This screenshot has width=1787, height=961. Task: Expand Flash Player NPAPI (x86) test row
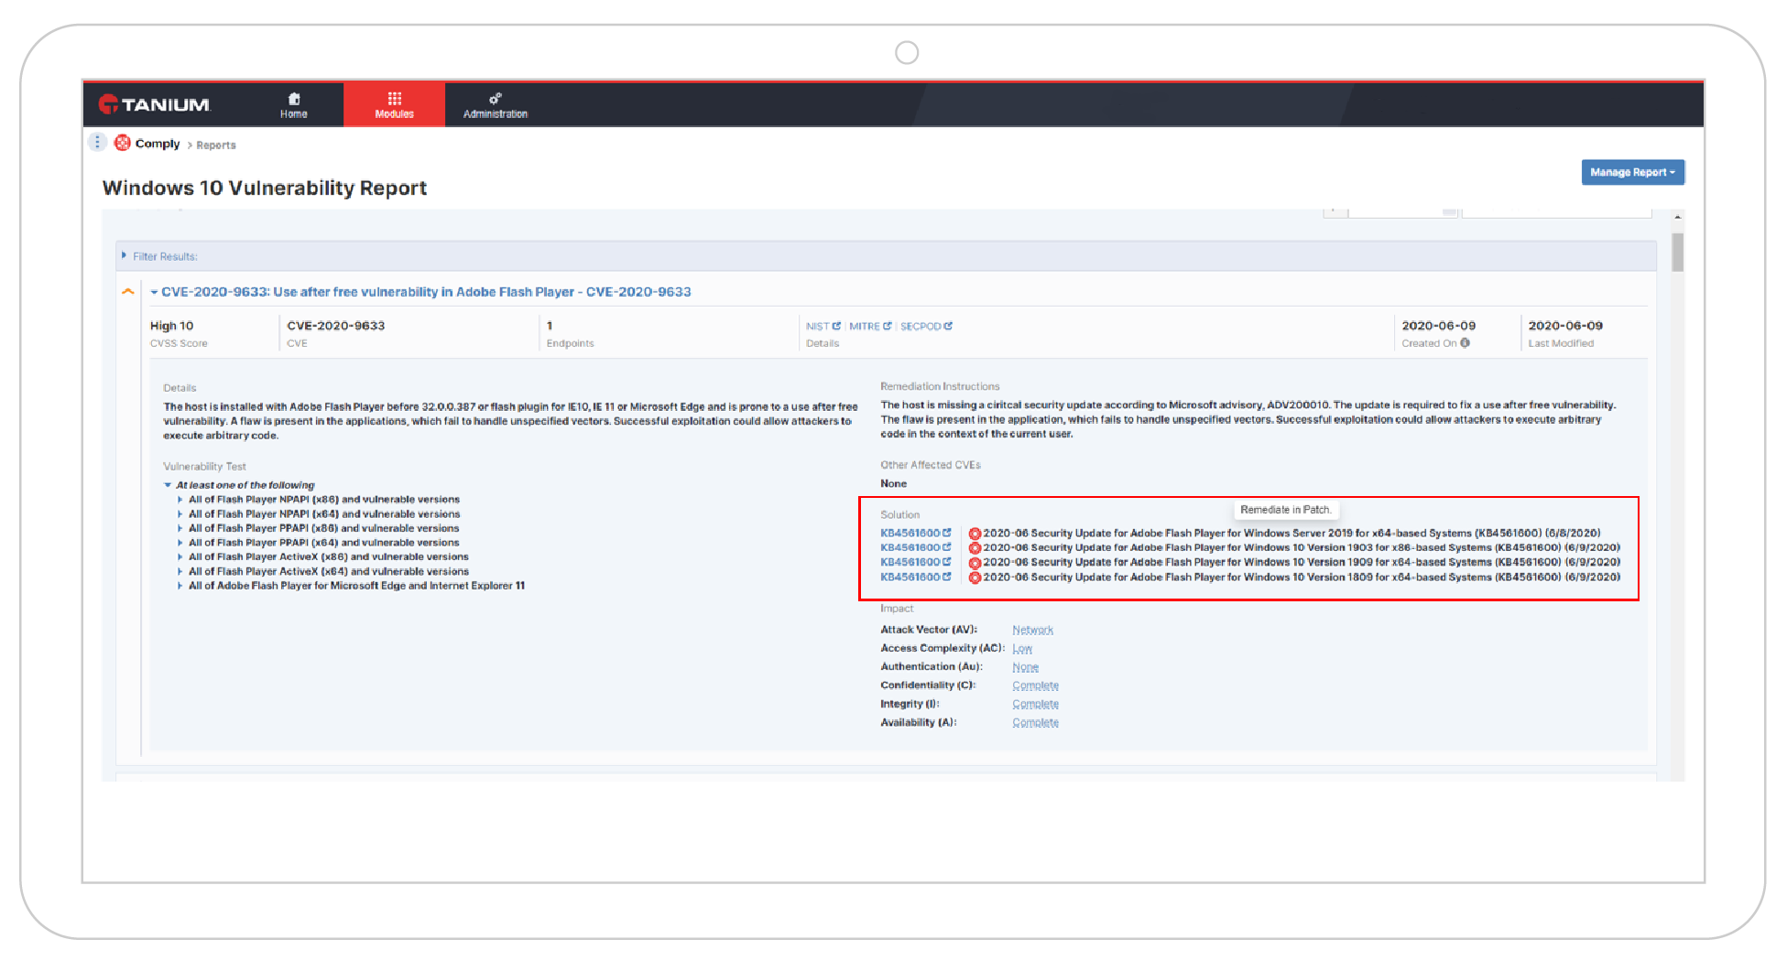tap(180, 500)
